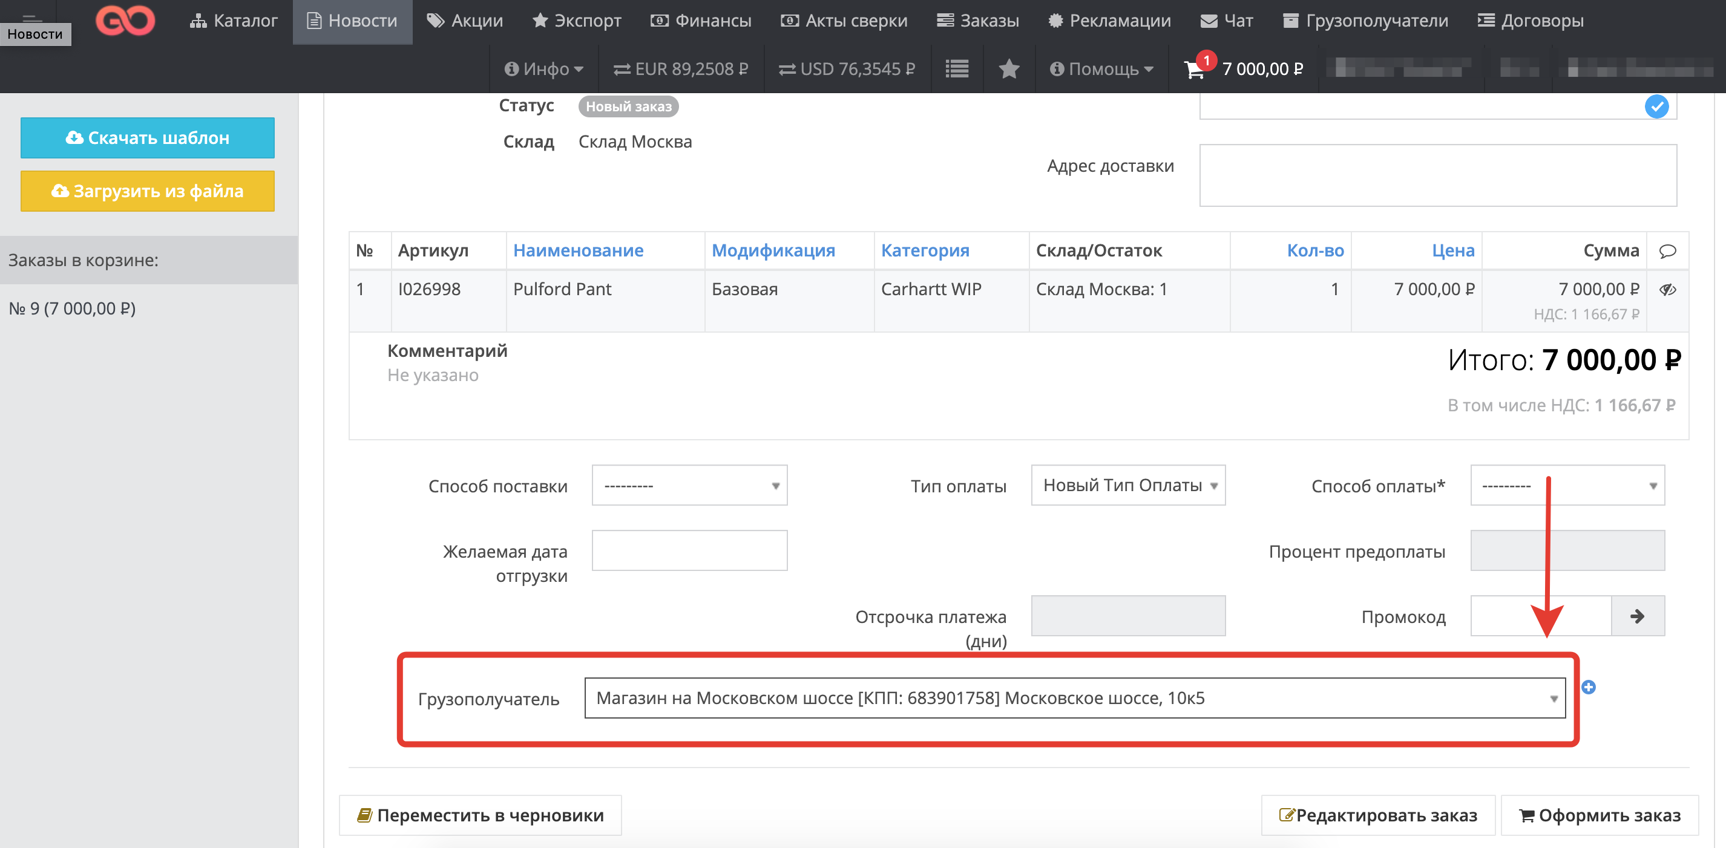Viewport: 1726px width, 848px height.
Task: Click the GO logo
Action: [x=125, y=20]
